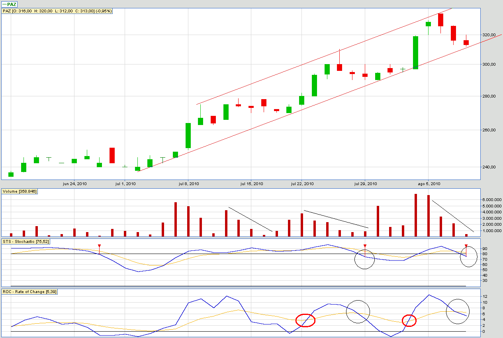Viewport: 503px width, 338px height.
Task: Select the PAZ OHLC price info label
Action: [57, 11]
